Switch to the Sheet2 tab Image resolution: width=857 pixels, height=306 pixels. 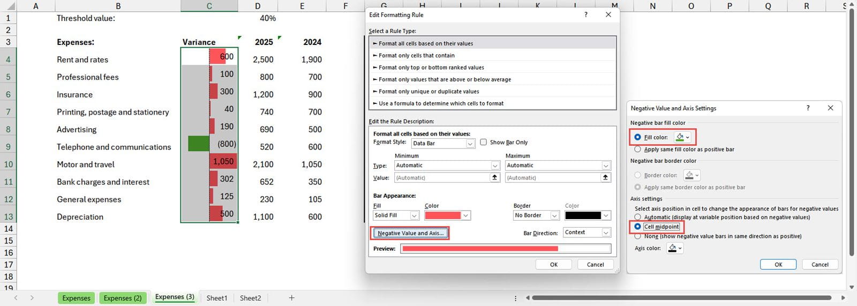250,298
